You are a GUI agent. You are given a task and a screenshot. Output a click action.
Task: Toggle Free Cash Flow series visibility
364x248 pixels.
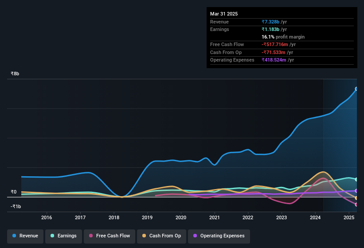(x=110, y=236)
